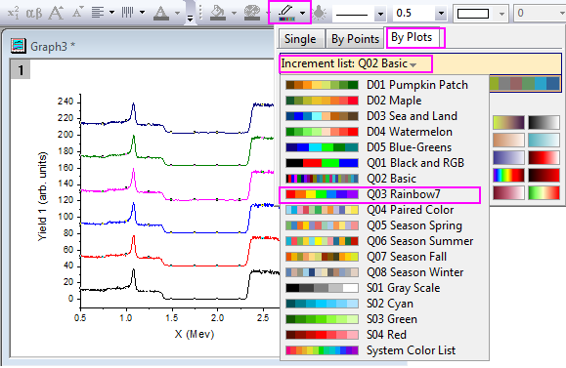Pick the black-to-red gradient swatch
This screenshot has height=368, width=566.
(x=544, y=175)
